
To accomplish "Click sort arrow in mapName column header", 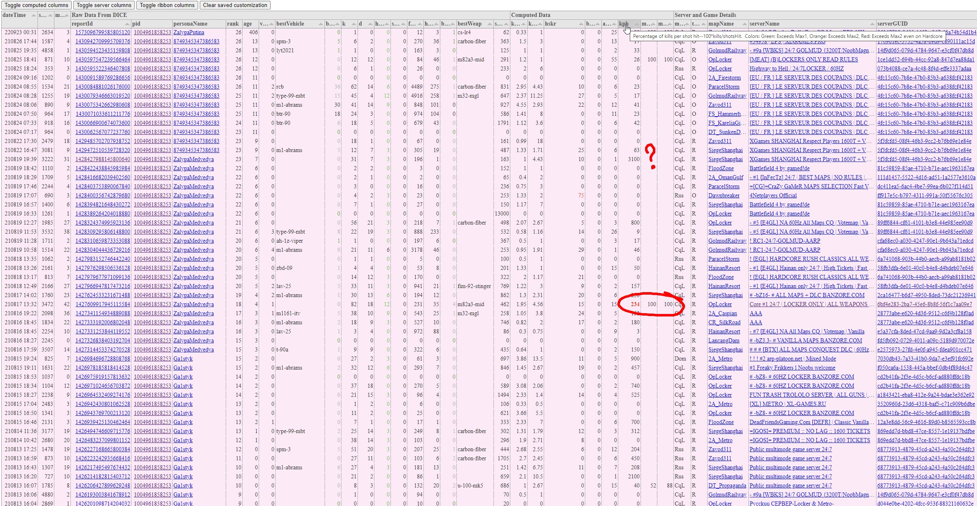I will coord(744,24).
